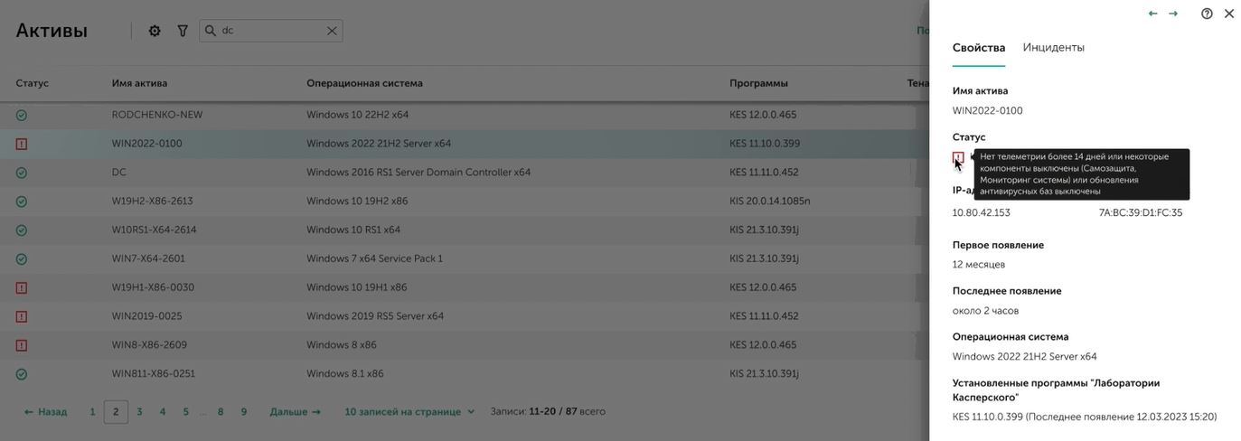Image resolution: width=1241 pixels, height=441 pixels.
Task: Click in the search input field
Action: (271, 31)
